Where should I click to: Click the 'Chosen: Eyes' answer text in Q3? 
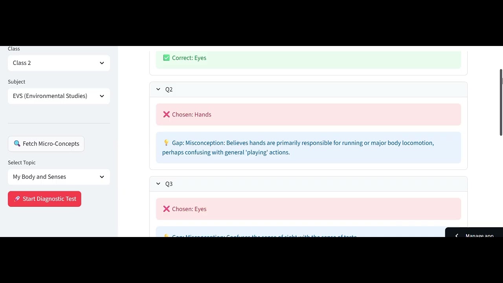pos(189,209)
